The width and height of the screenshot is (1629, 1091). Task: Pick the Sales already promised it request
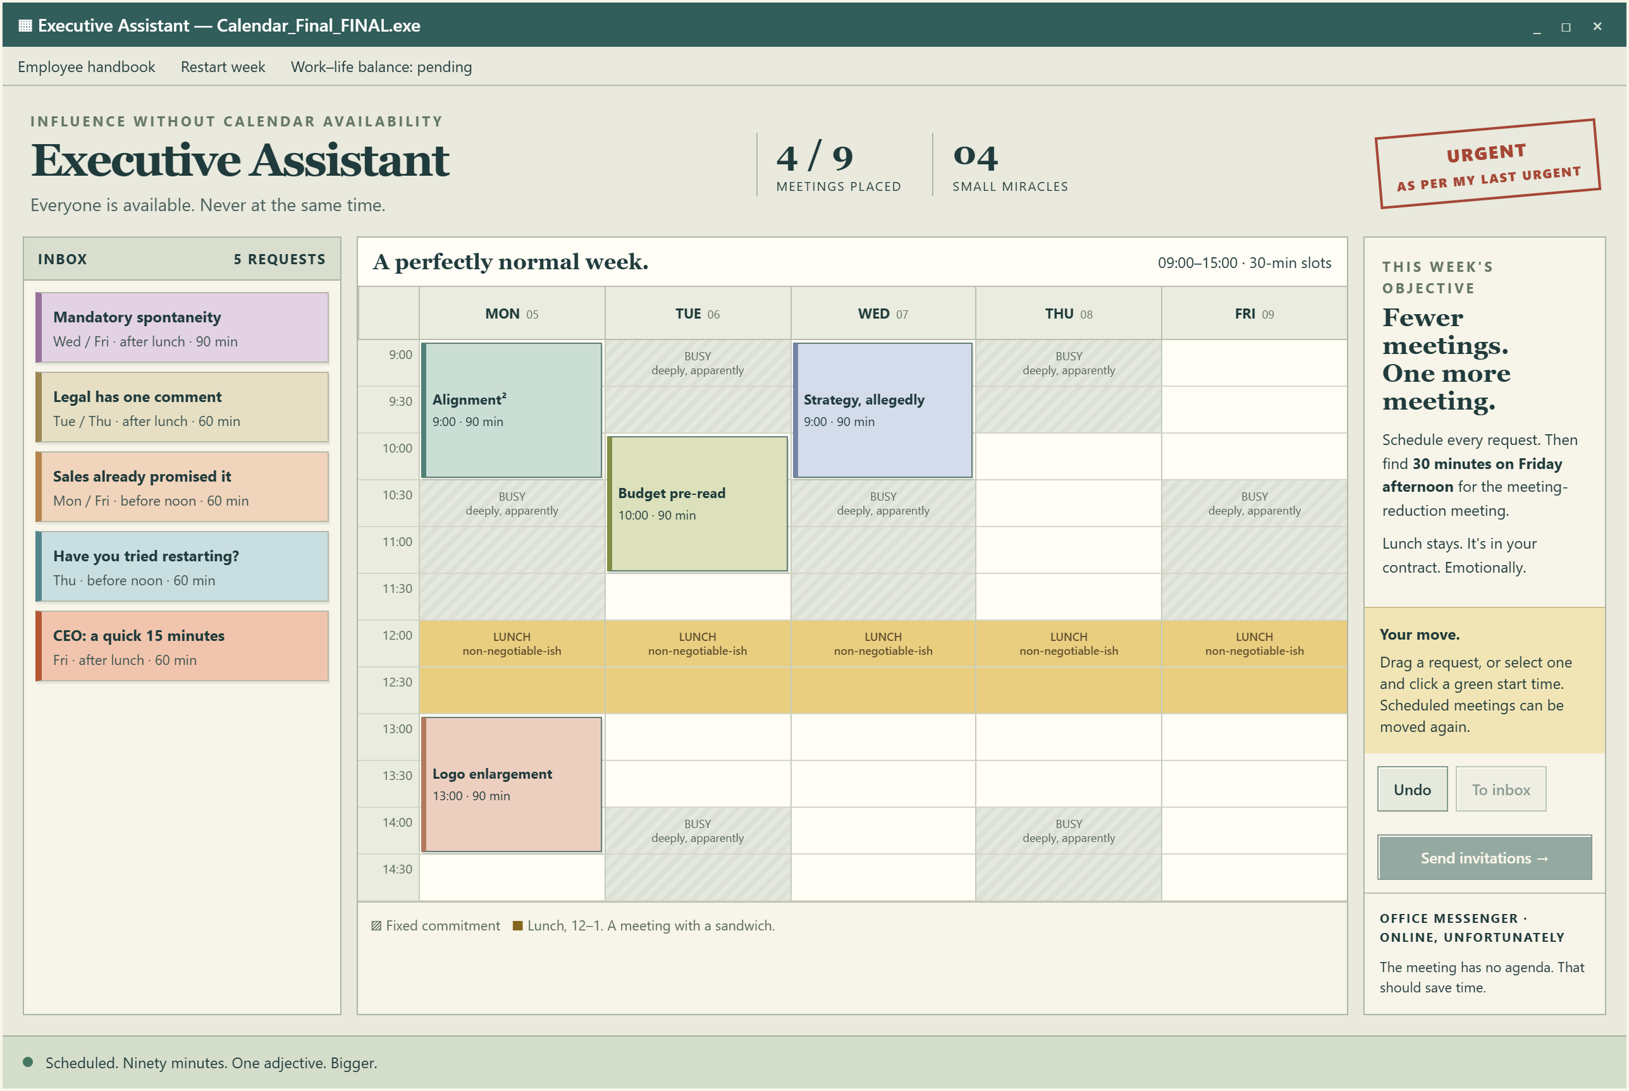pyautogui.click(x=181, y=487)
